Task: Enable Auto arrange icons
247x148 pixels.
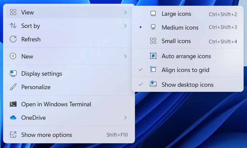Action: point(188,56)
